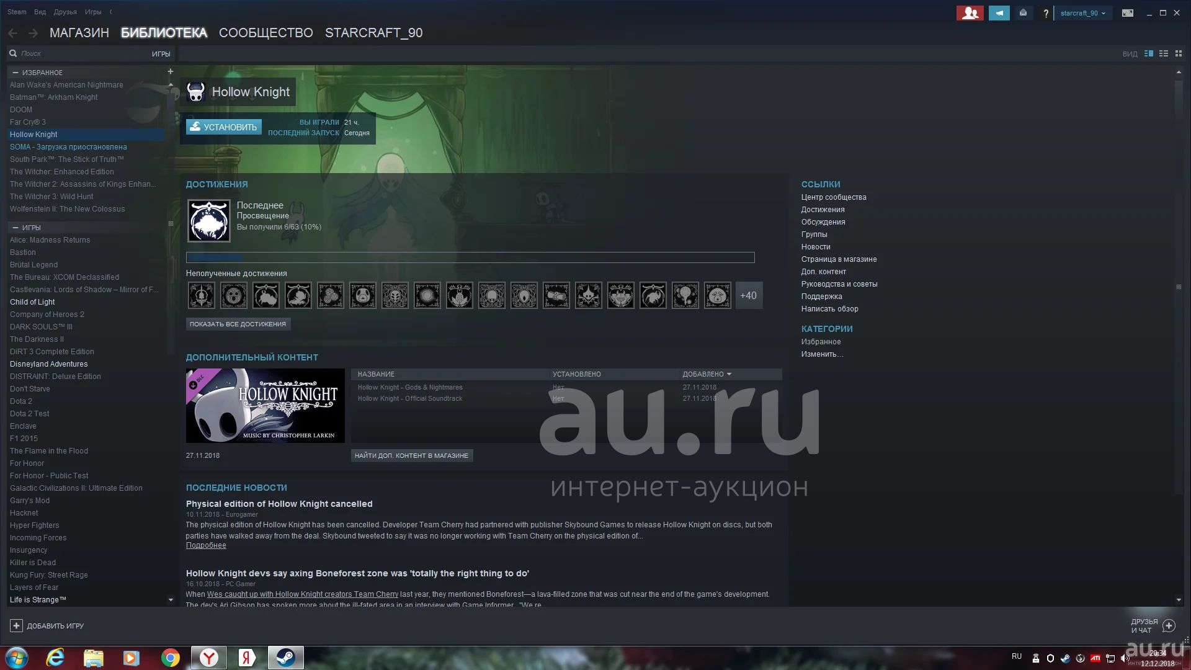
Task: Go forward with the right arrow
Action: coord(33,33)
